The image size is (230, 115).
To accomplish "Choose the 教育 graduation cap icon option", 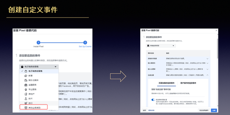I will coord(26,76).
